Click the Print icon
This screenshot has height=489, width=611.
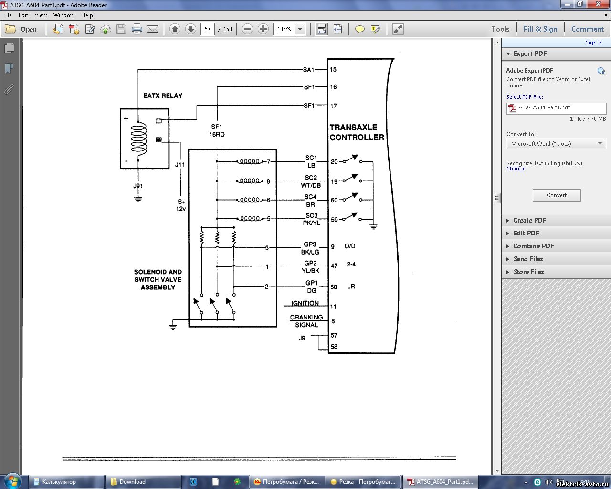tap(137, 29)
